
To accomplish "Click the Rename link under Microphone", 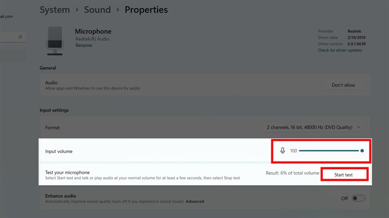I will click(x=84, y=45).
